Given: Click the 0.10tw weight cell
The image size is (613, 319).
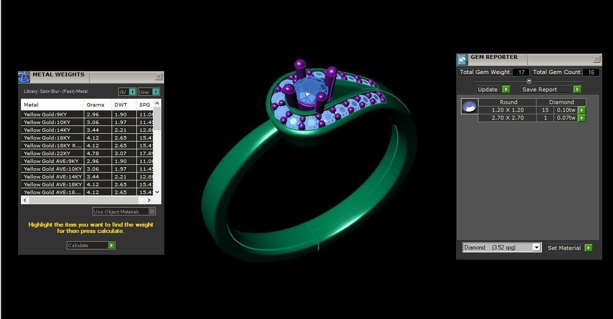Looking at the screenshot, I should click(566, 110).
